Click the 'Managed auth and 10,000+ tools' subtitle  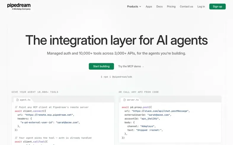[116, 53]
